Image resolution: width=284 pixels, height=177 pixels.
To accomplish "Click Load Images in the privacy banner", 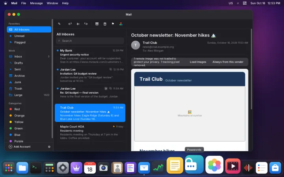I will pyautogui.click(x=198, y=62).
